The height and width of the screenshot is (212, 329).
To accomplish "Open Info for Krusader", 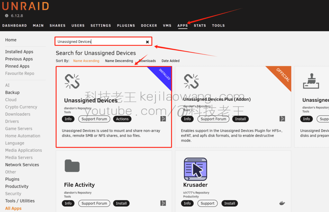I will [x=187, y=203].
